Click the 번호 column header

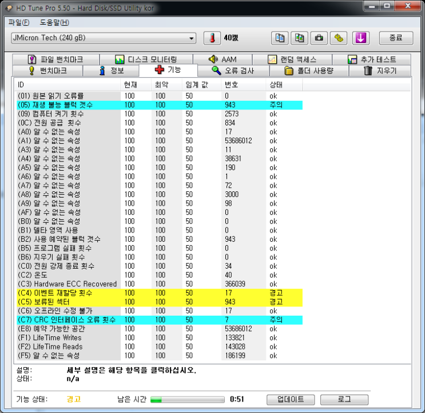coord(244,85)
